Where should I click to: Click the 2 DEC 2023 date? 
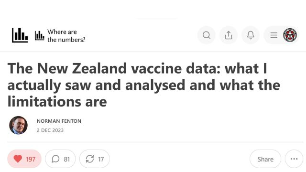click(x=50, y=130)
